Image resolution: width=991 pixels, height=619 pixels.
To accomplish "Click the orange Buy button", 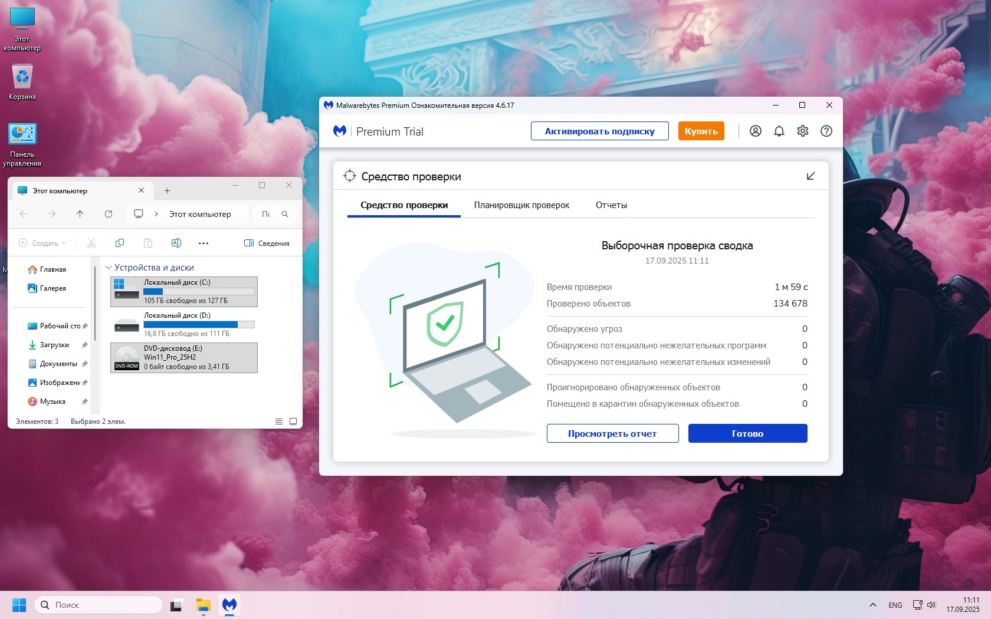I will coord(701,131).
